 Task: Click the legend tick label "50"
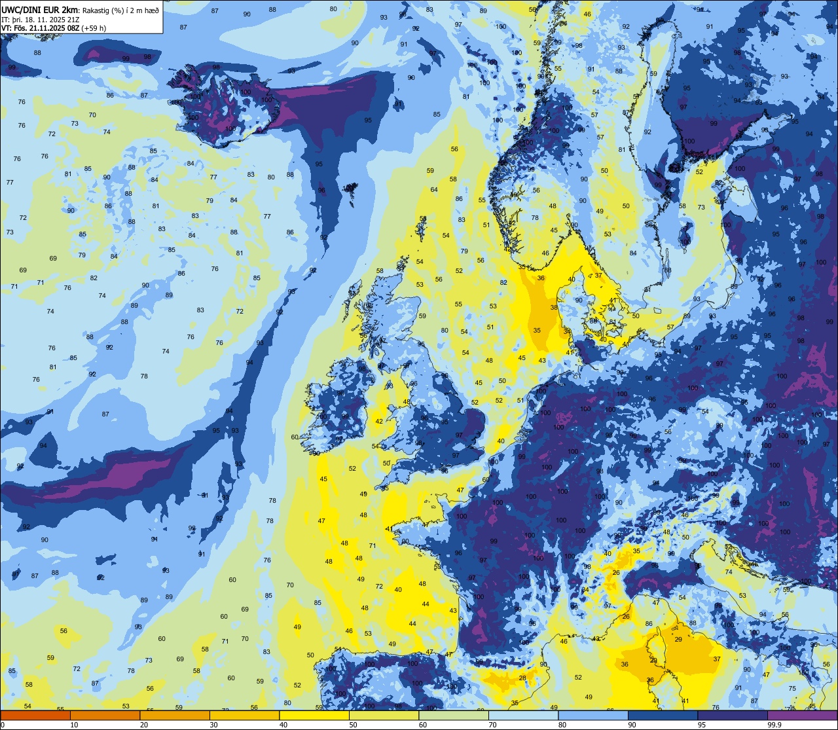[353, 725]
